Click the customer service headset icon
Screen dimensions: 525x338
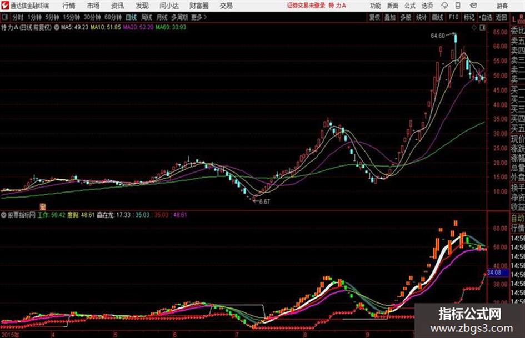point(444,6)
